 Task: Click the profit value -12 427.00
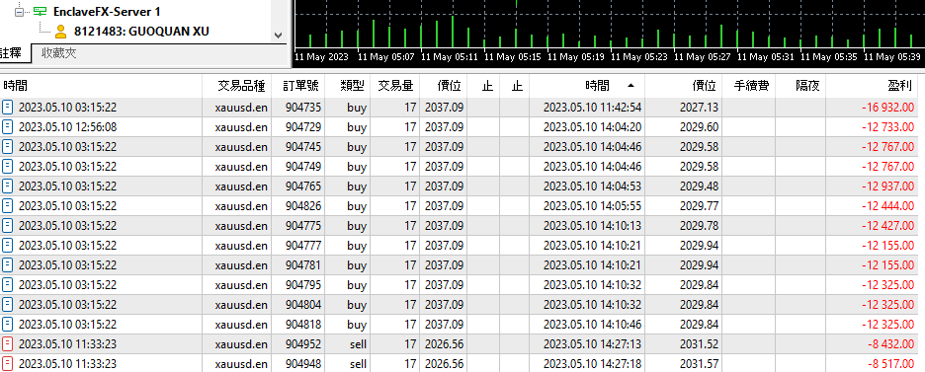tap(887, 225)
